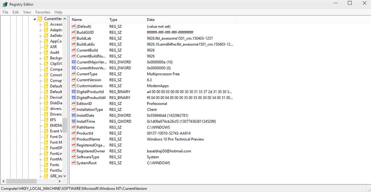Click the ProductName value icon
Screen dimensions: 371x192
point(74,139)
